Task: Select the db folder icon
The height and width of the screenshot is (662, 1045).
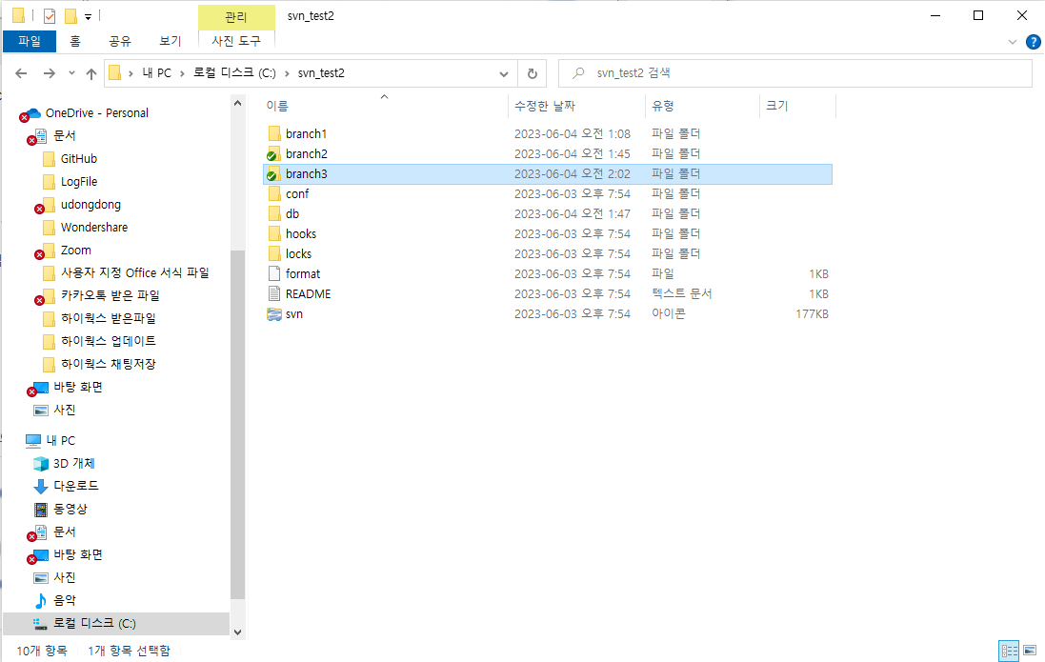Action: click(274, 214)
